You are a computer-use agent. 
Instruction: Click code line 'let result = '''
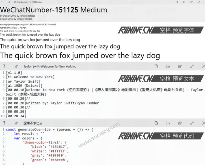tap(29, 134)
